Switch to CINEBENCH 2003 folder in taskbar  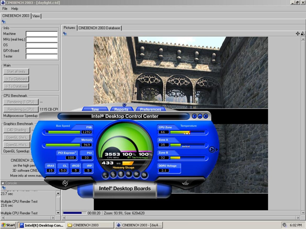click(x=90, y=225)
